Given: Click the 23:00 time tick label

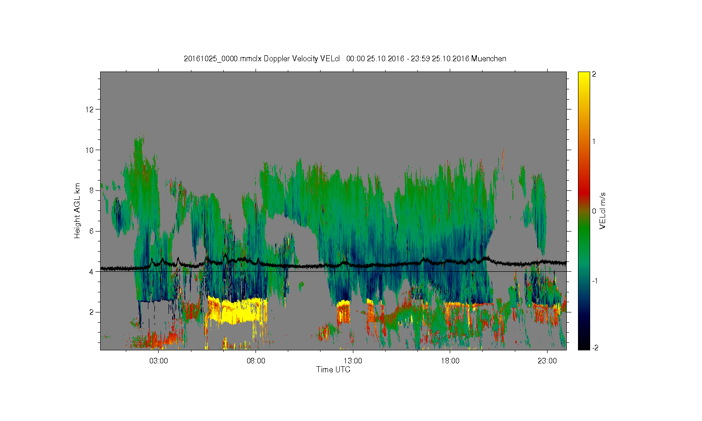Looking at the screenshot, I should [547, 361].
